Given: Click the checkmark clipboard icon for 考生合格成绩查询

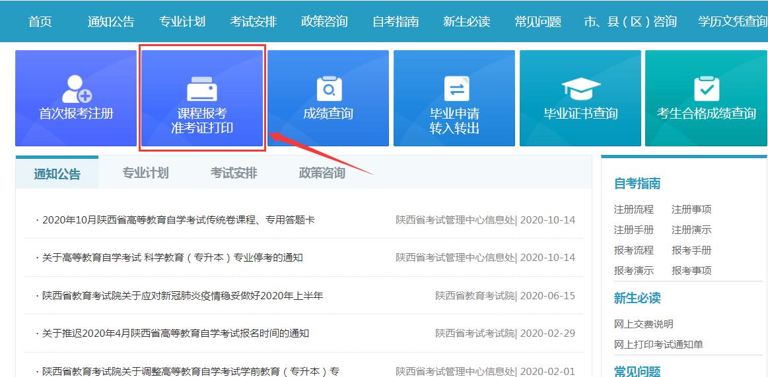Looking at the screenshot, I should tap(706, 88).
